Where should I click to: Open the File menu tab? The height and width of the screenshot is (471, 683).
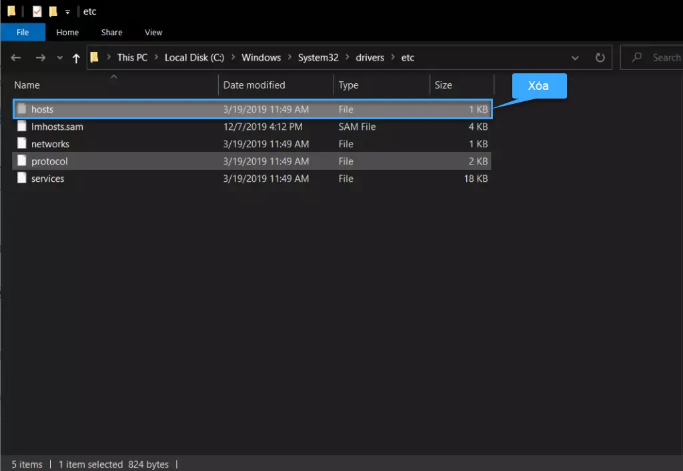[23, 32]
